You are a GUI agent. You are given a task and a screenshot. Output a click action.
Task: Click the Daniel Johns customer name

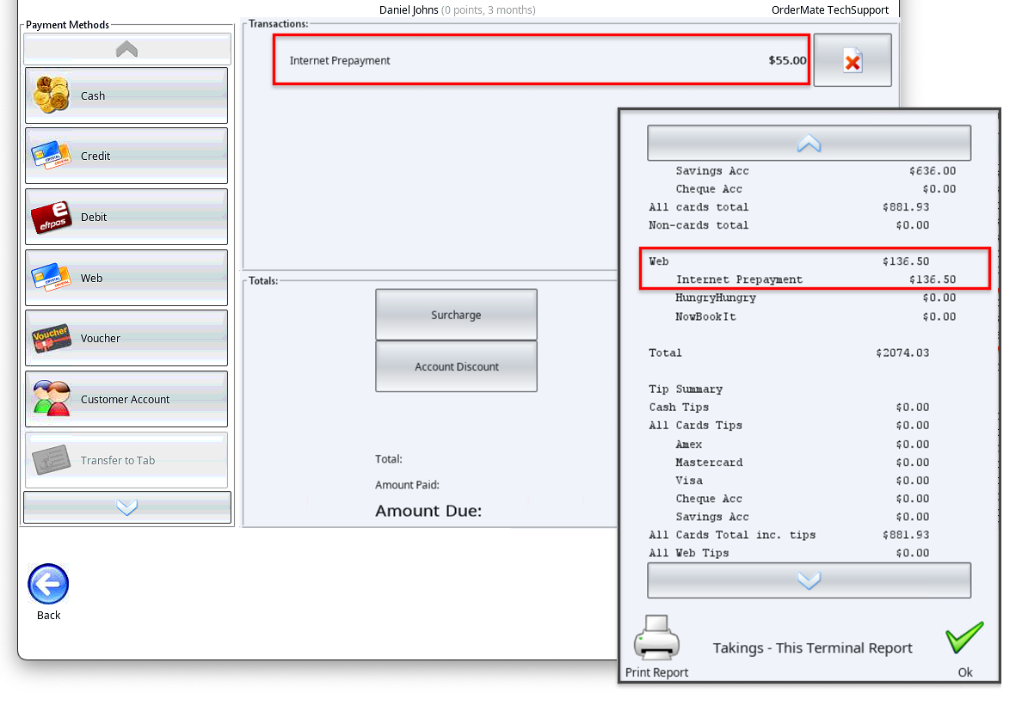409,9
